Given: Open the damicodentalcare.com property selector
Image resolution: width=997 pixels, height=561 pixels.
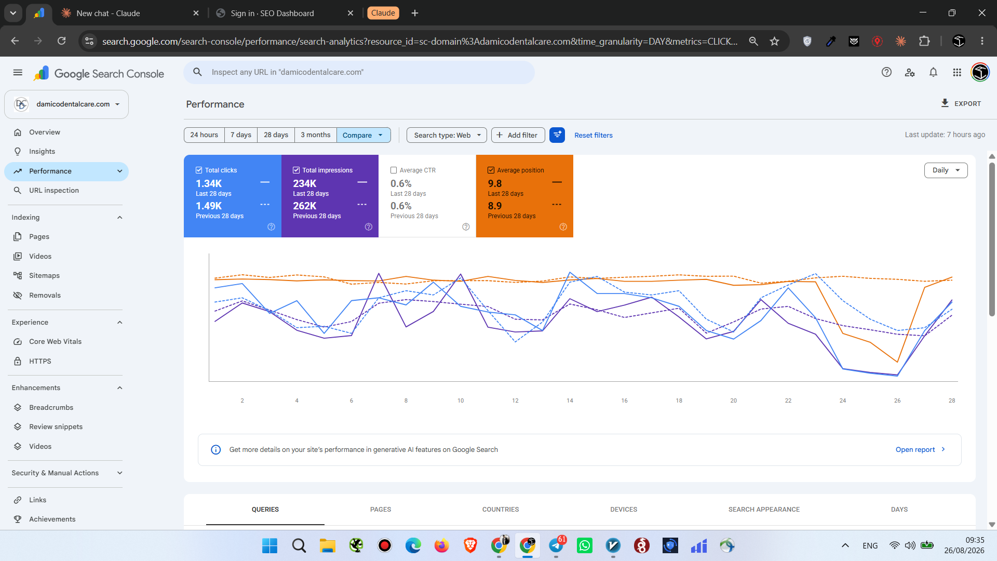Looking at the screenshot, I should pyautogui.click(x=66, y=104).
